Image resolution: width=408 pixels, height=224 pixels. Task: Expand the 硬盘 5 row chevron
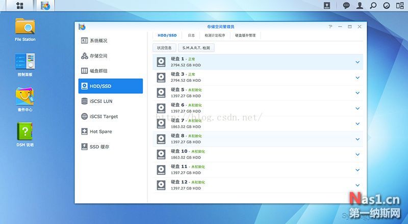(x=358, y=93)
